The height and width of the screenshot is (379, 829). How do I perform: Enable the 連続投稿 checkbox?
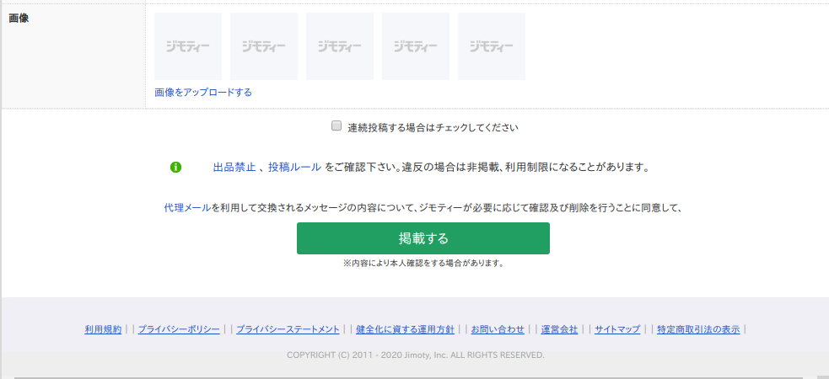tap(336, 127)
